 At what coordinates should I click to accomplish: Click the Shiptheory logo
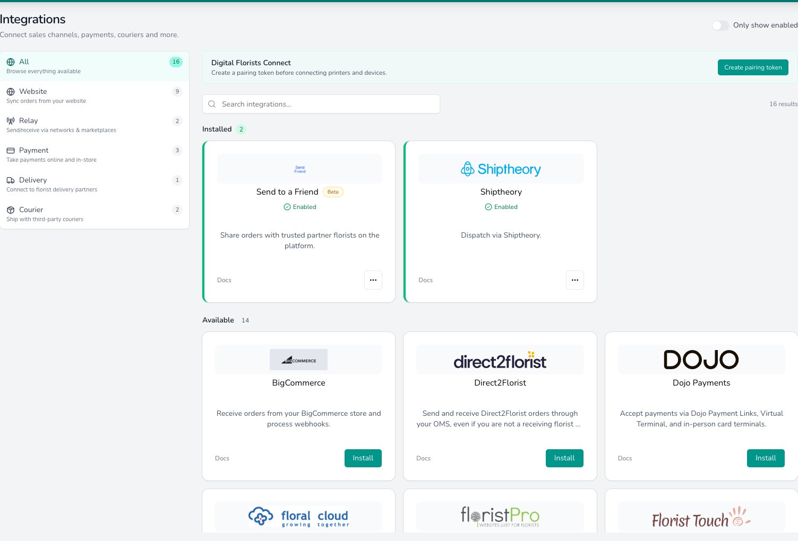[501, 169]
